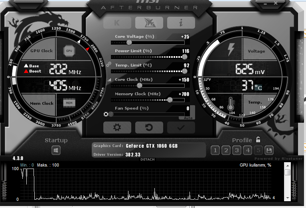The image size is (306, 208).
Task: Click the Core Voltage +25 value
Action: pos(185,37)
